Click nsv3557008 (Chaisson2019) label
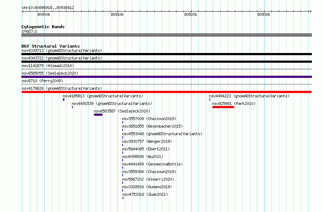The width and height of the screenshot is (322, 212). pyautogui.click(x=149, y=119)
